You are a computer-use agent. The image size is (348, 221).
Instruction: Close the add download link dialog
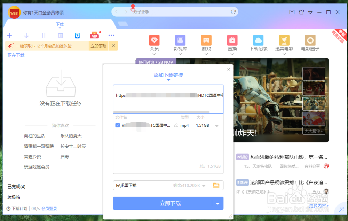tap(229, 69)
